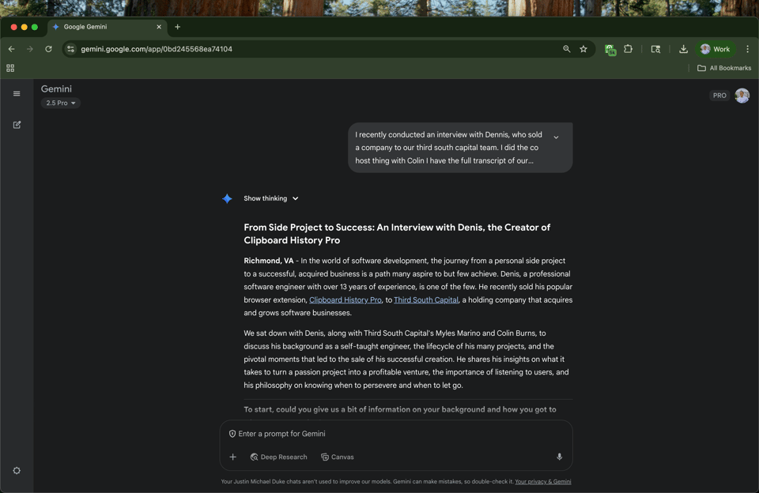759x493 pixels.
Task: Enable Deep Research mode
Action: click(x=278, y=457)
